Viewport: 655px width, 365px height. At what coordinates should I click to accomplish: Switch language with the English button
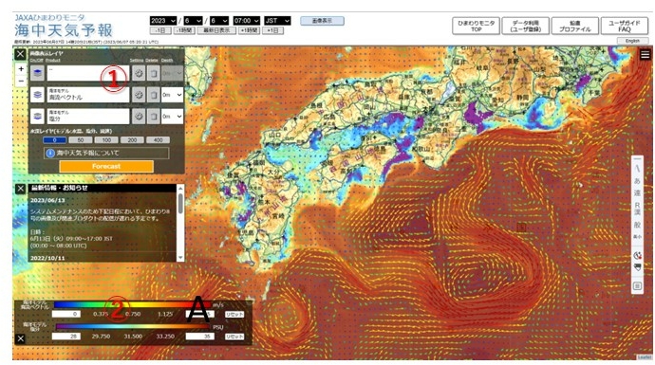tap(632, 41)
